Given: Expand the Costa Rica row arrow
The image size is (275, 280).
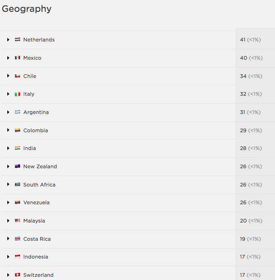Looking at the screenshot, I should [x=8, y=239].
